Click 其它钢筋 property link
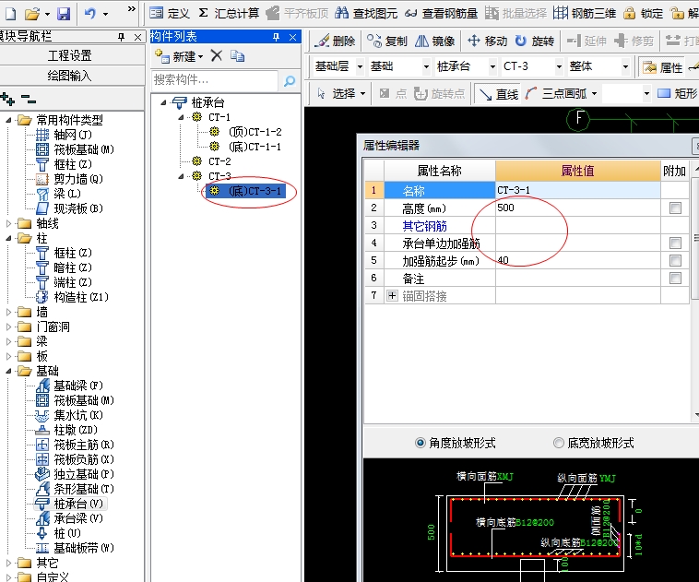 pyautogui.click(x=424, y=226)
